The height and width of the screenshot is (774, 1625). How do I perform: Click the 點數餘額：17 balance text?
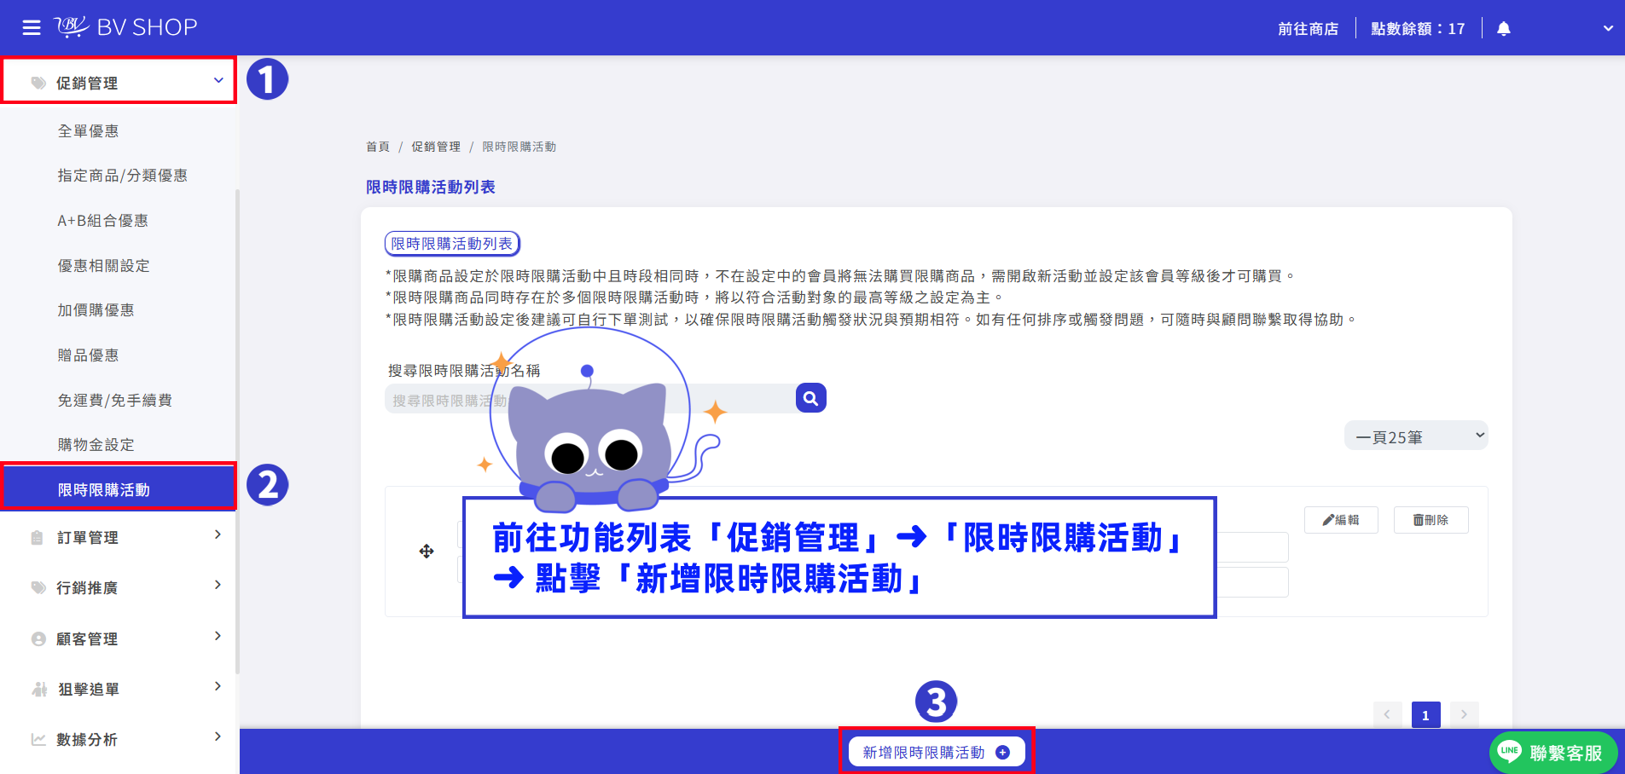1418,29
